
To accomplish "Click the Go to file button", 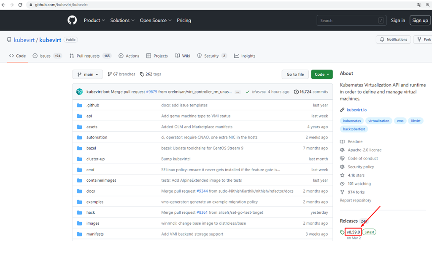I will [295, 74].
